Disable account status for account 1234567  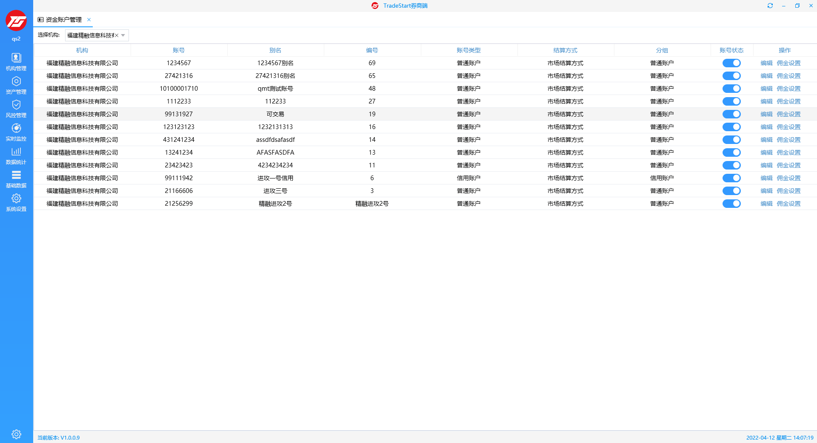click(x=731, y=63)
